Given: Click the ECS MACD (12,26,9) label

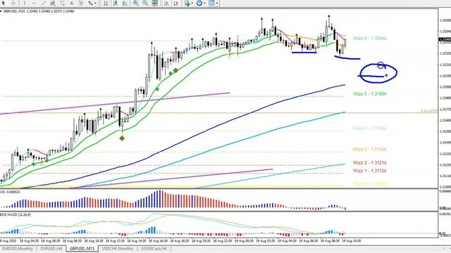Looking at the screenshot, I should click(x=16, y=214).
